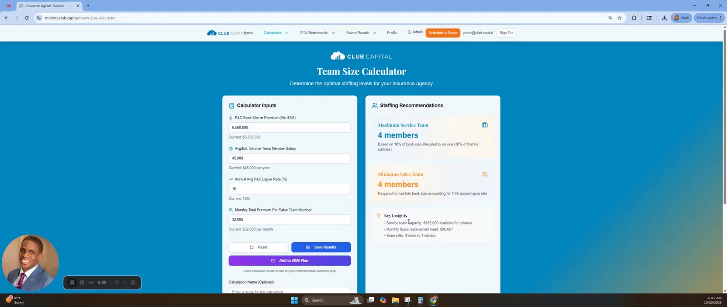
Task: Expand the Saved Results dropdown
Action: (x=361, y=33)
